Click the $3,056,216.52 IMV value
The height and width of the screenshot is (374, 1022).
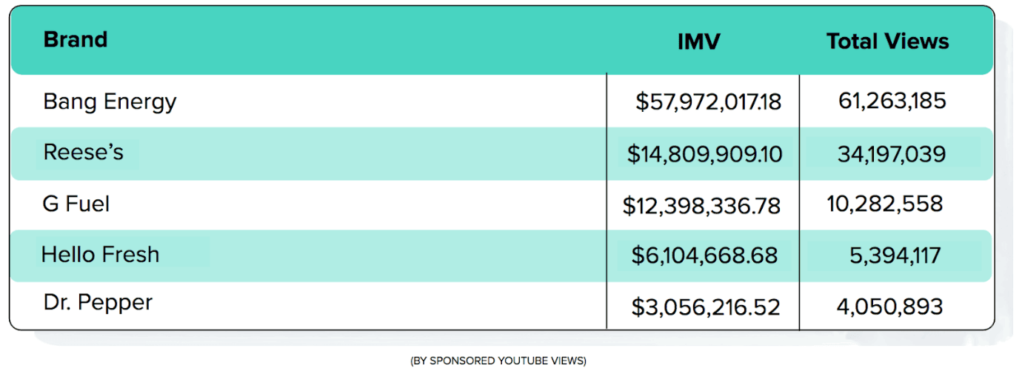(x=706, y=307)
